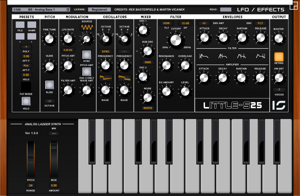Screen dimensions: 300x196
Task: Click the small square icon in top-right corner
Action: click(x=293, y=6)
